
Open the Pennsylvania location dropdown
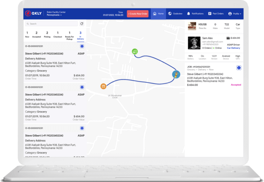tap(54, 15)
